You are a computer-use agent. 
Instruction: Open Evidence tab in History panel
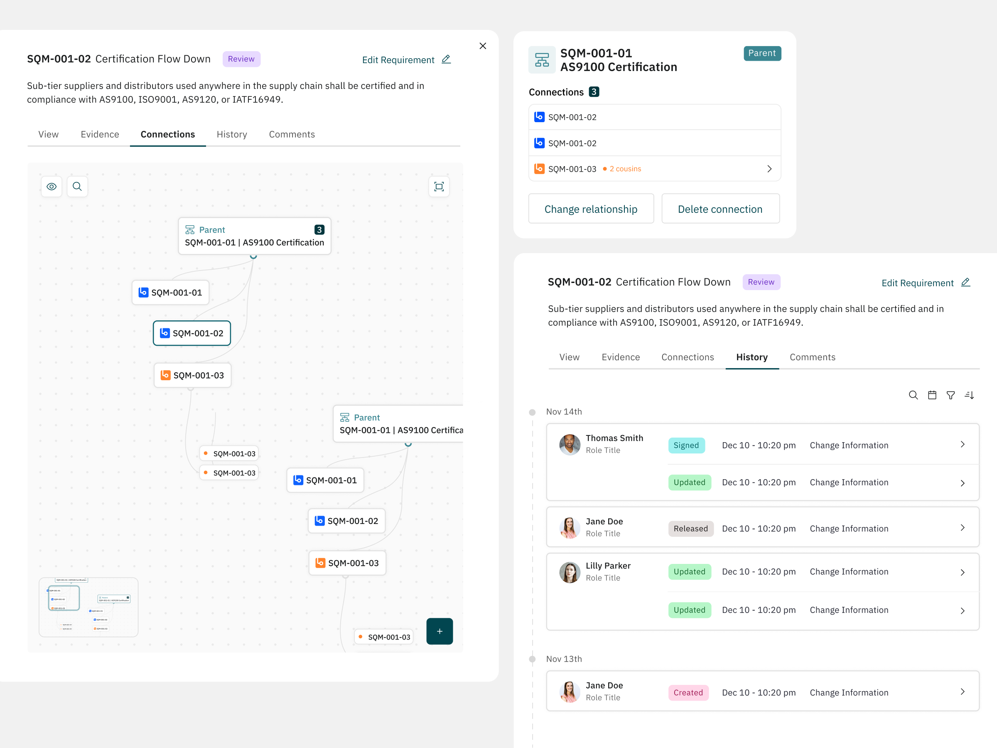621,357
